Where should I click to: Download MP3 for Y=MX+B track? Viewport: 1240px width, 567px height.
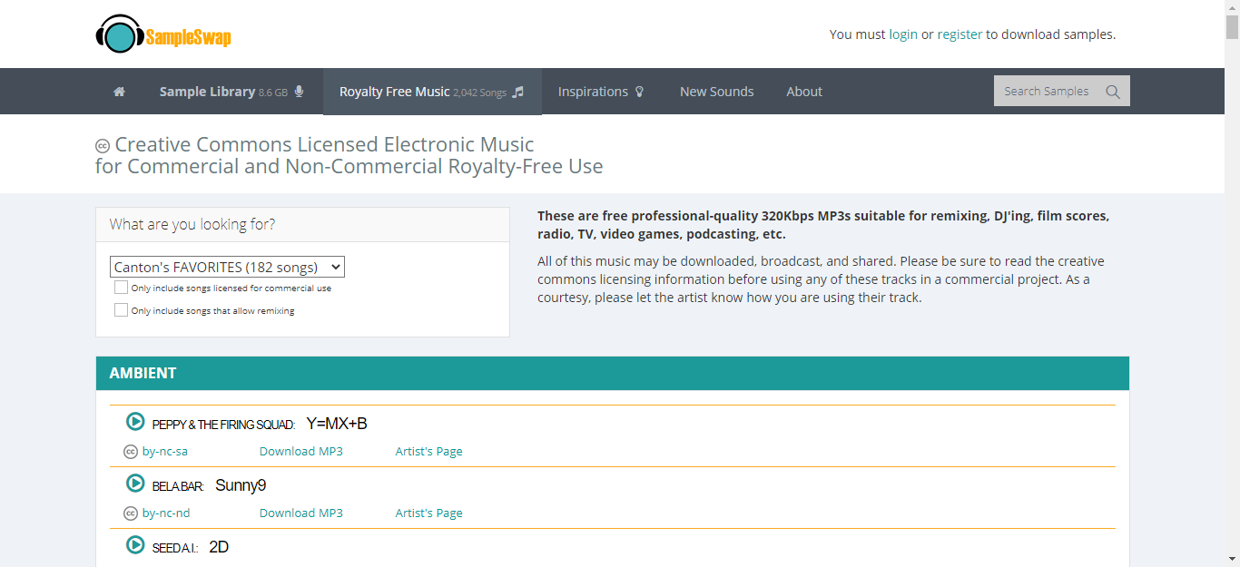pos(301,452)
